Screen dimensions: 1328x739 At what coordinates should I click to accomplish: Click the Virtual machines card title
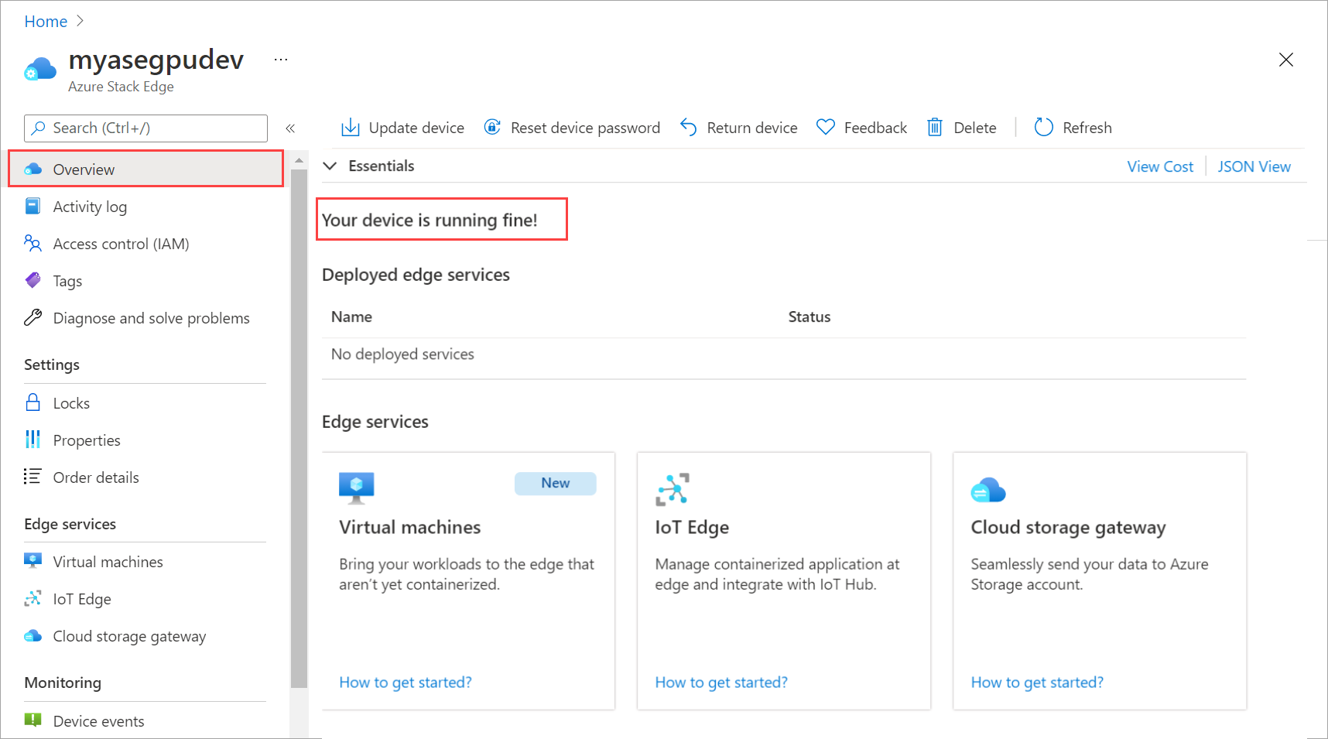(410, 527)
